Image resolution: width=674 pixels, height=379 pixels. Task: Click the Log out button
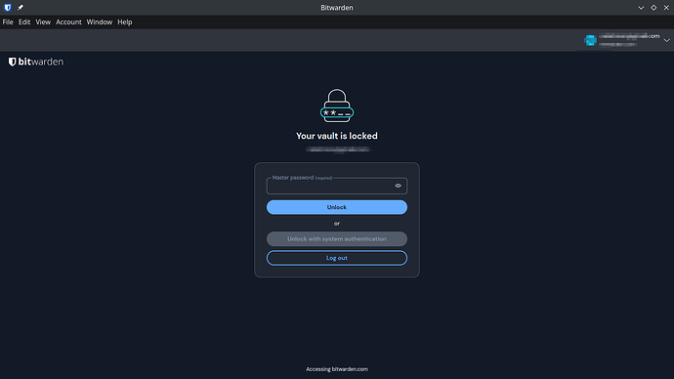(x=337, y=258)
